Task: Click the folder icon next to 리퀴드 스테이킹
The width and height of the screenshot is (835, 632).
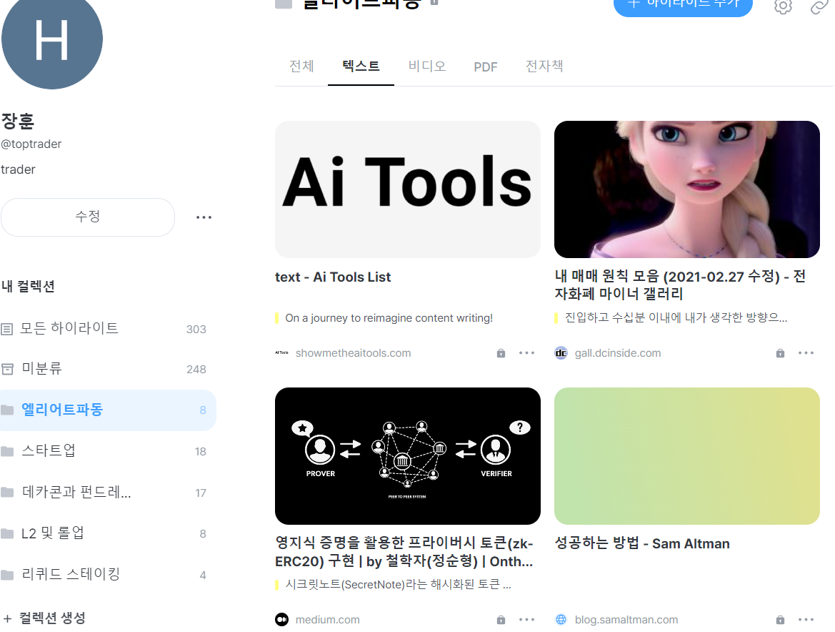Action: click(x=7, y=575)
